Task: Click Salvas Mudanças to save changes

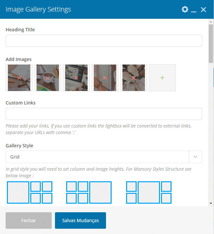Action: 81,220
